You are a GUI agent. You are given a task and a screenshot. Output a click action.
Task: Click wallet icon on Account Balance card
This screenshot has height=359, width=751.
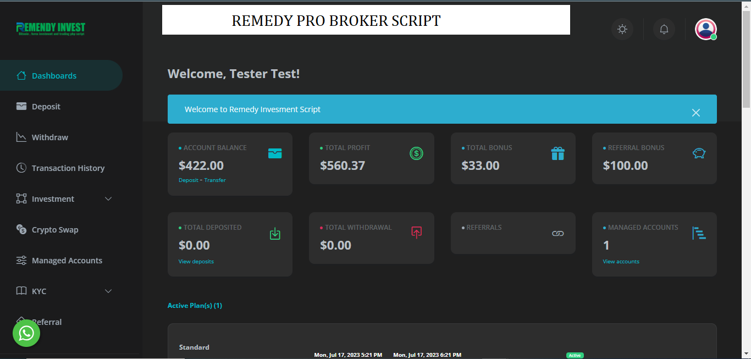click(x=275, y=153)
